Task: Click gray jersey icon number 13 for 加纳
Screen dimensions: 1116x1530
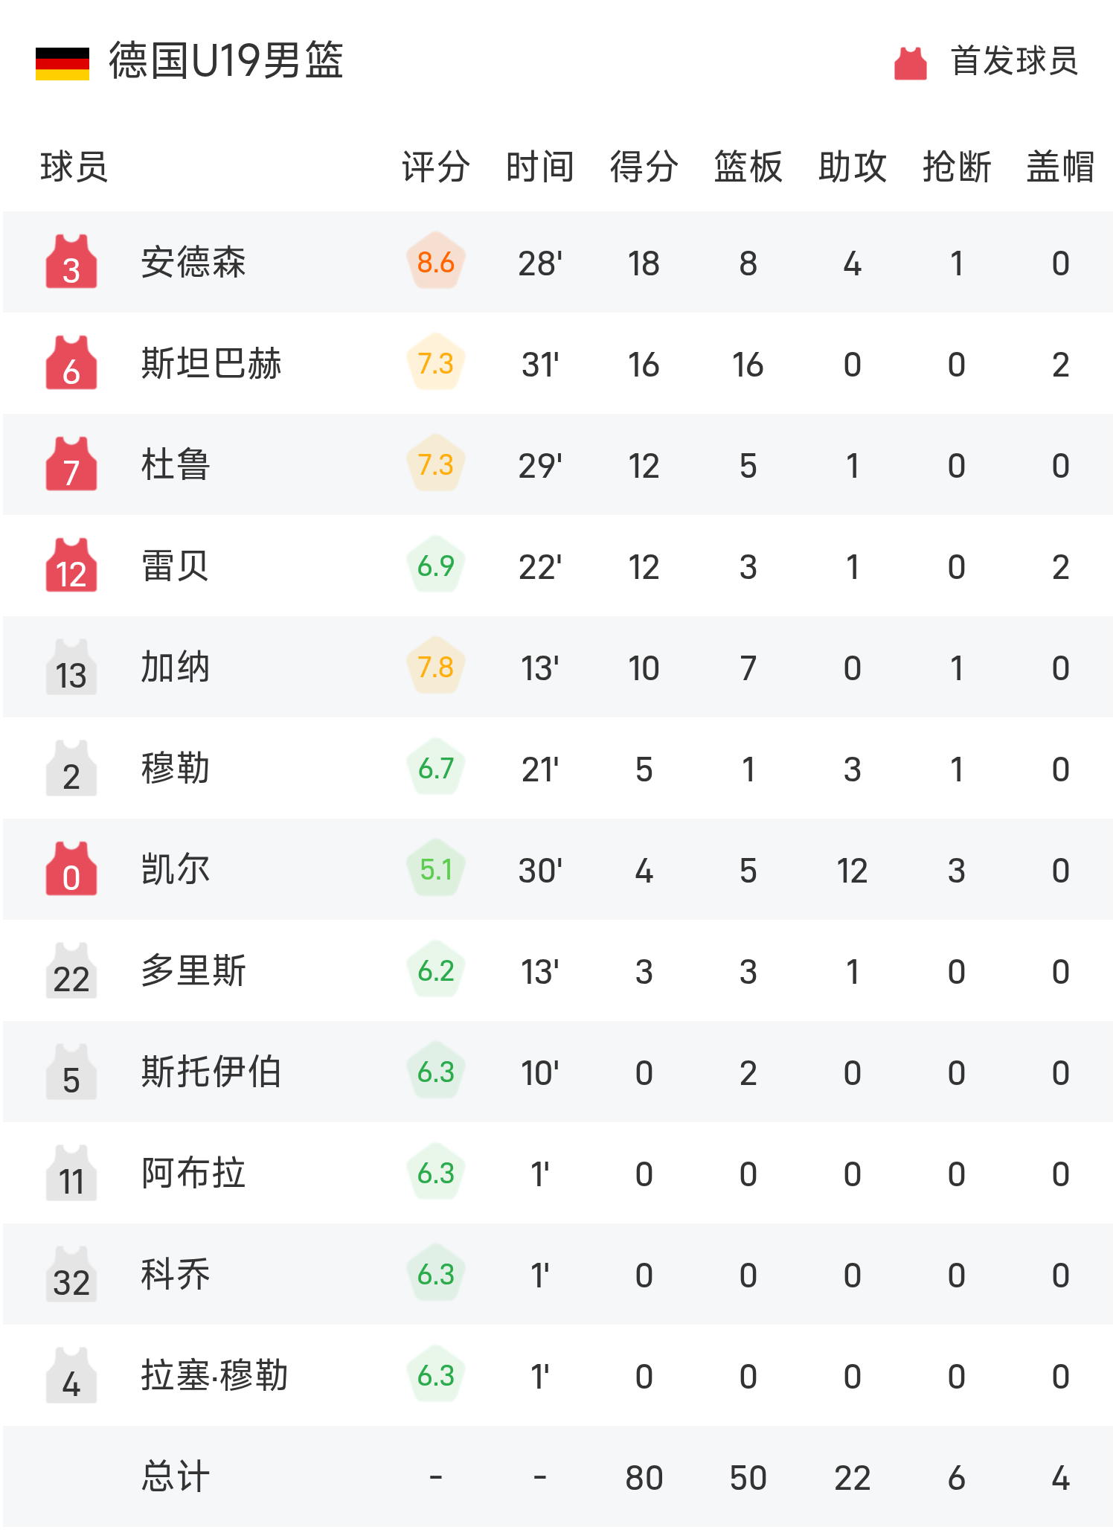Action: pos(71,667)
